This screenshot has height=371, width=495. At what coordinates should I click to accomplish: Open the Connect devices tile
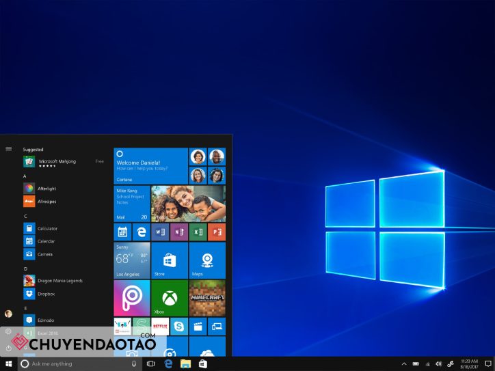(217, 327)
